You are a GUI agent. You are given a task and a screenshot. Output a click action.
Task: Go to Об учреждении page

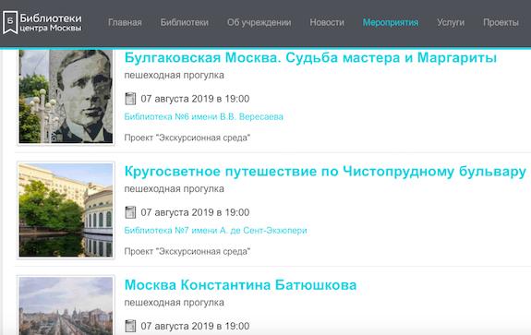point(259,22)
